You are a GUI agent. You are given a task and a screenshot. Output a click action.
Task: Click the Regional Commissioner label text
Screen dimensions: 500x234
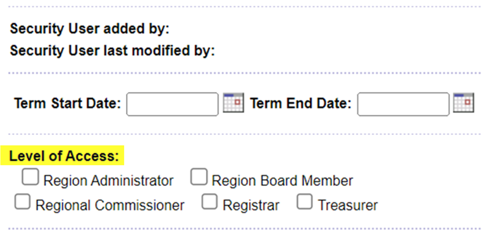coord(110,205)
